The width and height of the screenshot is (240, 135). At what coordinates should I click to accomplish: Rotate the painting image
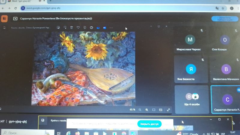[65, 28]
